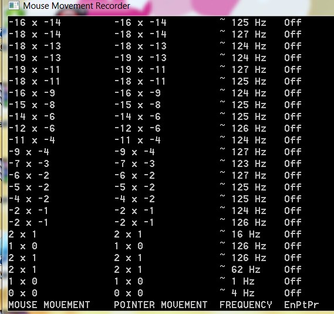Click the Off value in the 0 x 0 row
Viewport: 334px width, 314px height.
pyautogui.click(x=293, y=293)
